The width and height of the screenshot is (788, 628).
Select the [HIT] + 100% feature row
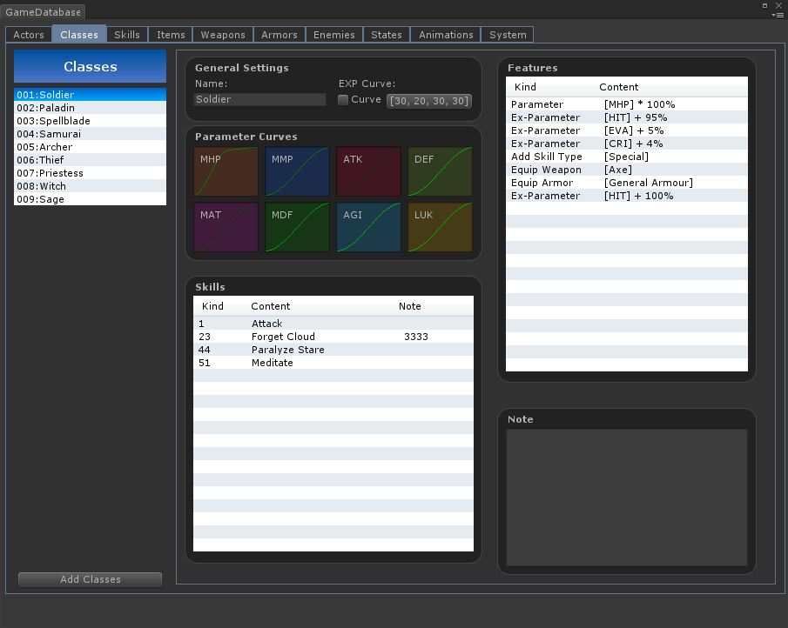click(x=627, y=196)
